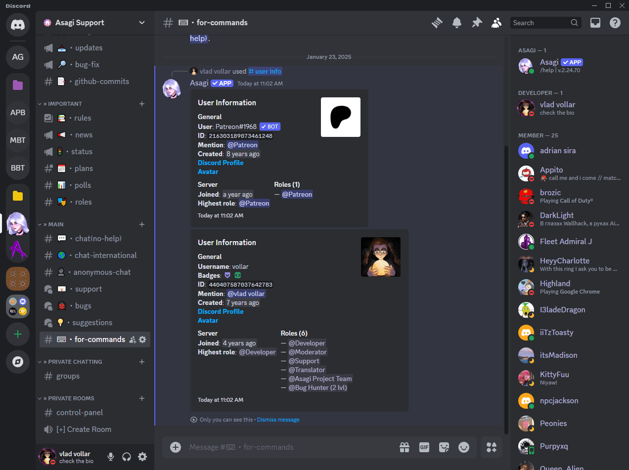Click the Add a Server plus icon
Screen dimensions: 629x470
pos(18,335)
